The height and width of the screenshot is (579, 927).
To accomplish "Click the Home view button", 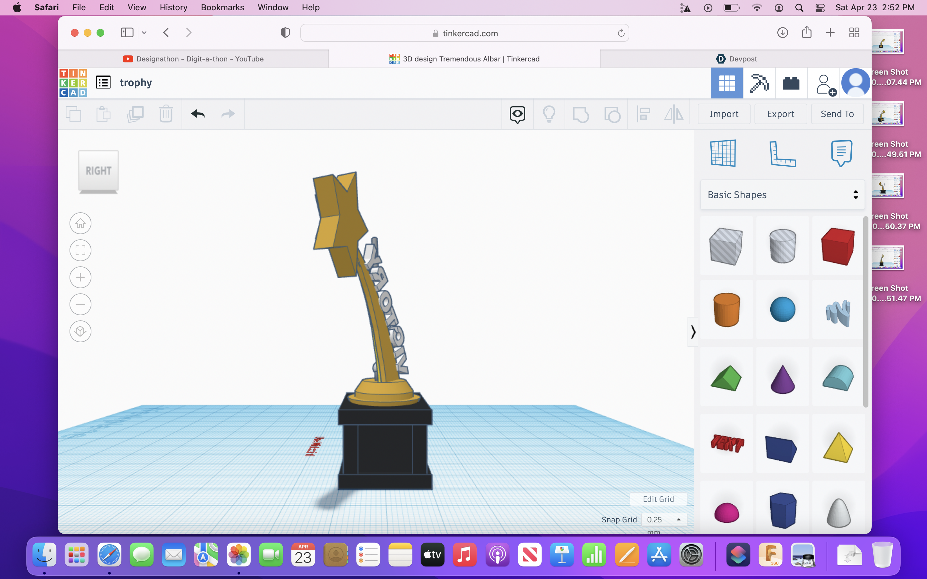I will pyautogui.click(x=80, y=223).
